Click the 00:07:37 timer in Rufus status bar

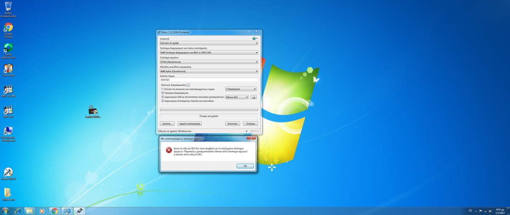point(255,131)
